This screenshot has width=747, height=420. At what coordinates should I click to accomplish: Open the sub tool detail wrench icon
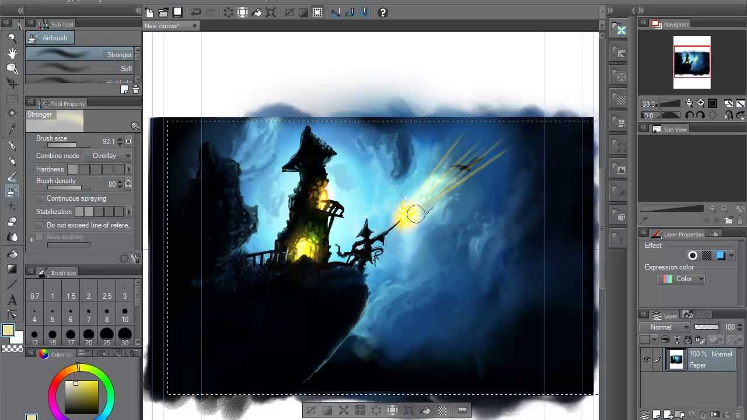(x=136, y=258)
